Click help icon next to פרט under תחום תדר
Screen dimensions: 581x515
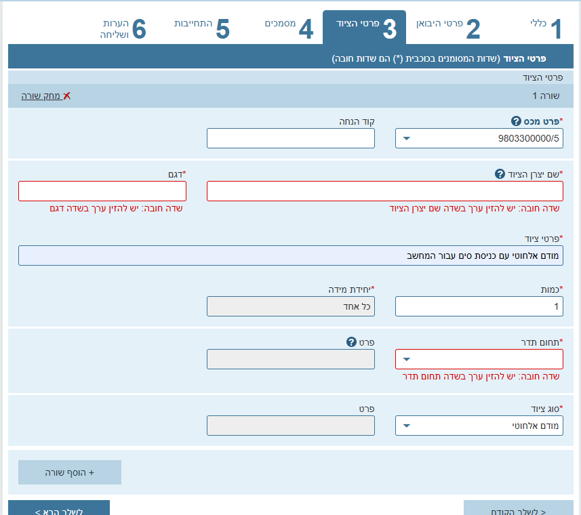pyautogui.click(x=351, y=342)
